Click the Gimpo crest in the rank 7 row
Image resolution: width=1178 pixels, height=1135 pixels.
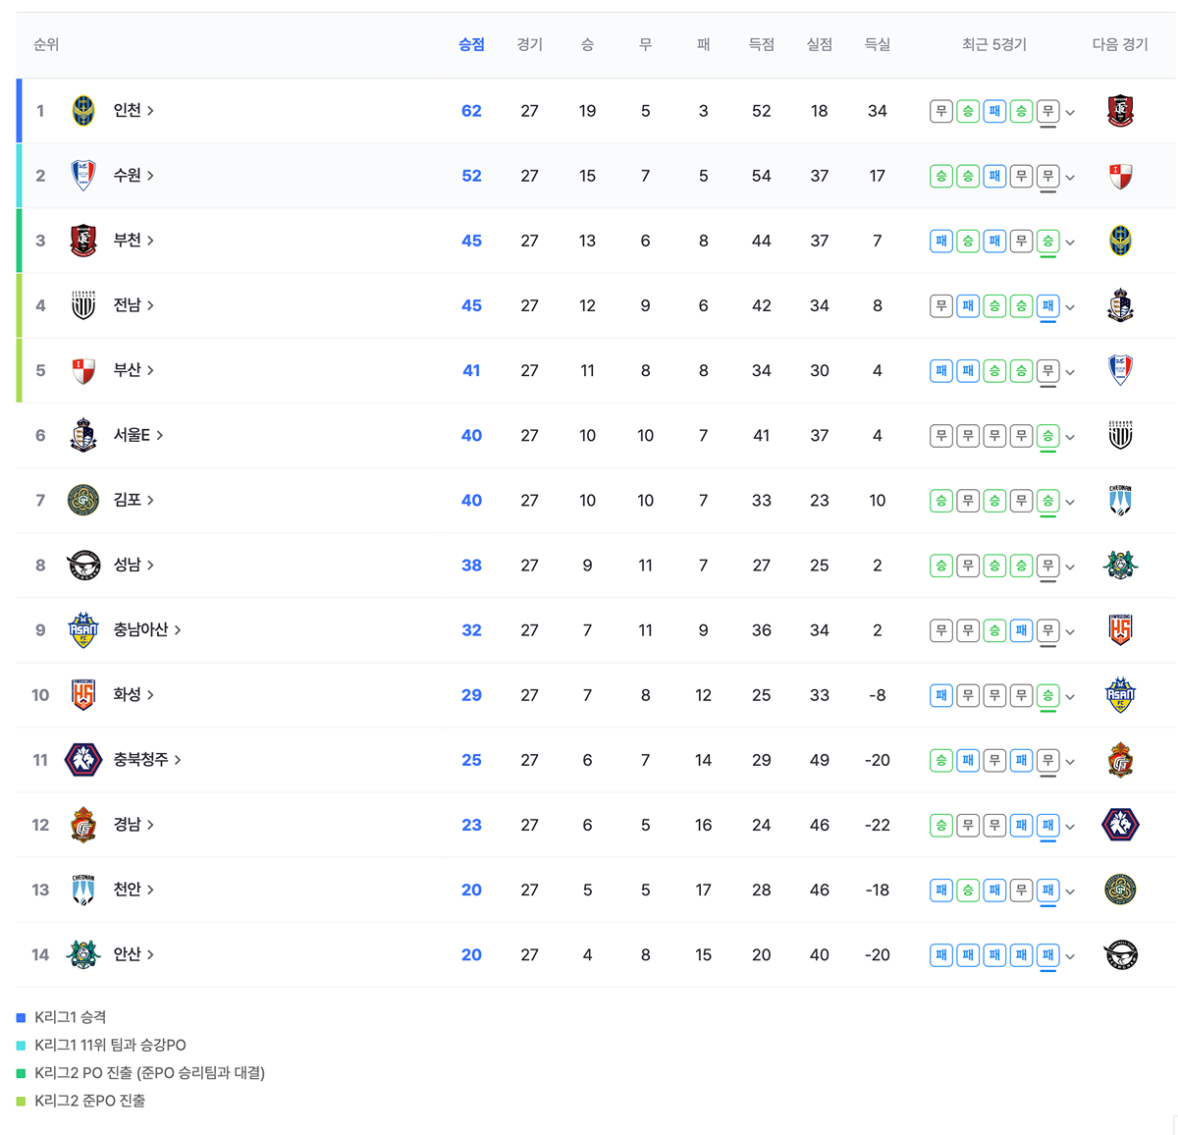(83, 500)
